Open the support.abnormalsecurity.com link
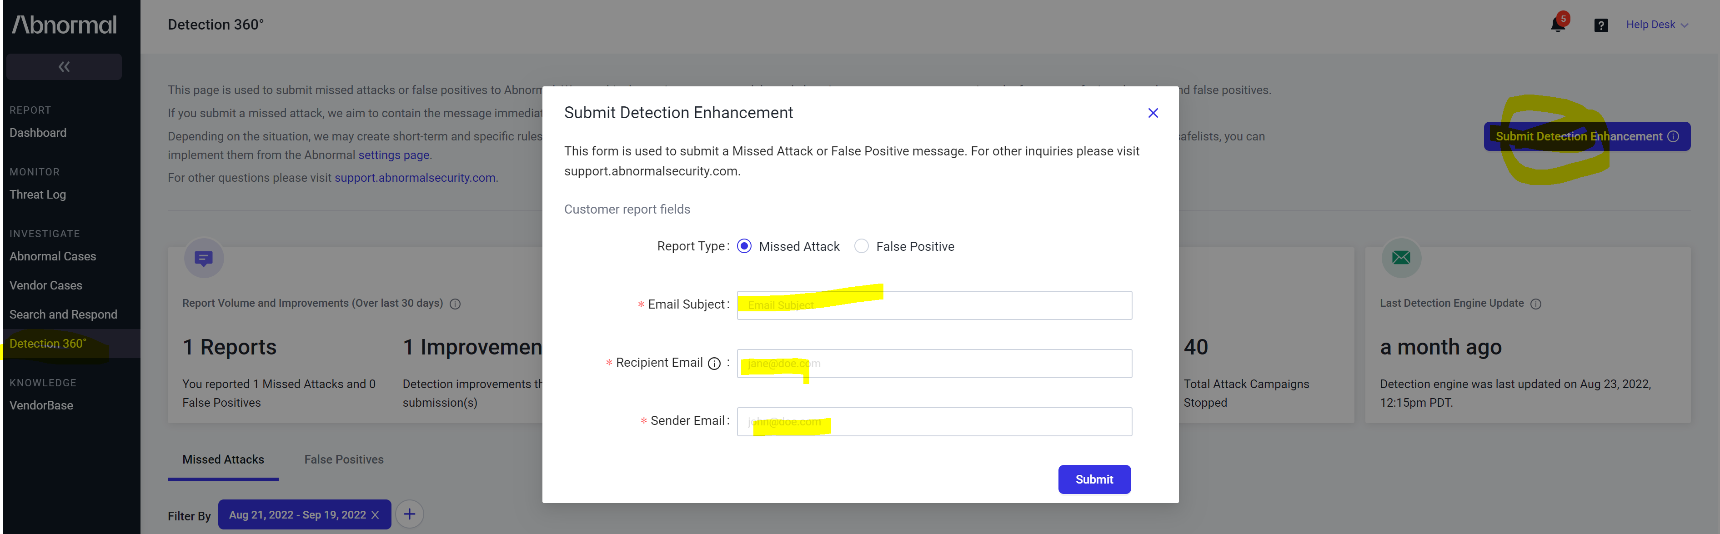Image resolution: width=1720 pixels, height=534 pixels. point(415,178)
